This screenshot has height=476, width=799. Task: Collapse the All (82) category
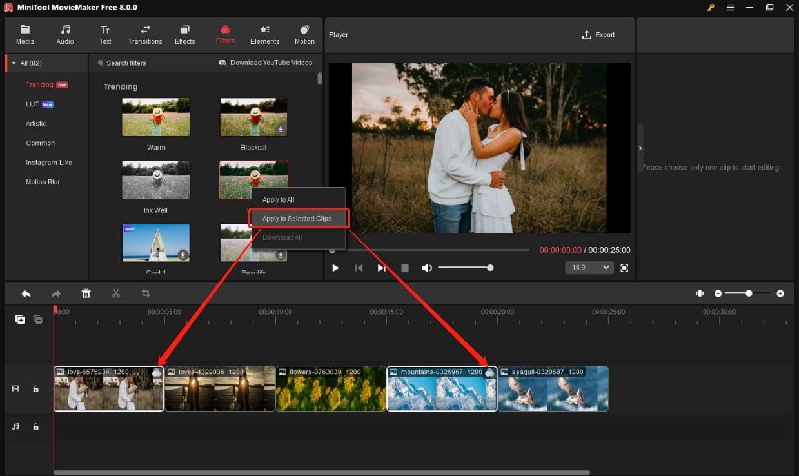click(14, 63)
